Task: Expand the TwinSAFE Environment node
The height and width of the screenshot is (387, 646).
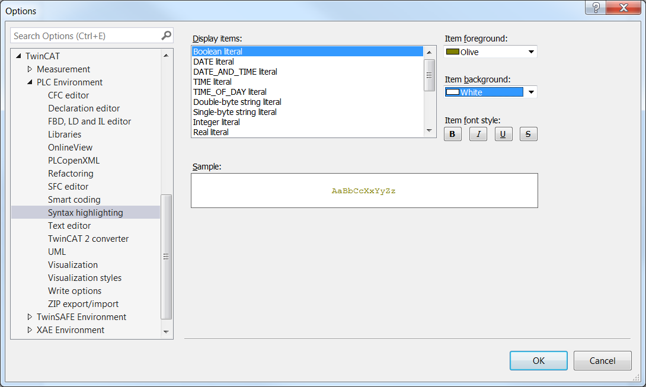Action: pyautogui.click(x=30, y=316)
